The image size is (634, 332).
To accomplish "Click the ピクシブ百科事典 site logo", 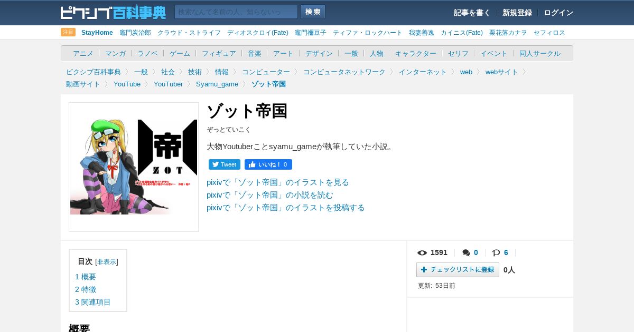I will tap(113, 12).
